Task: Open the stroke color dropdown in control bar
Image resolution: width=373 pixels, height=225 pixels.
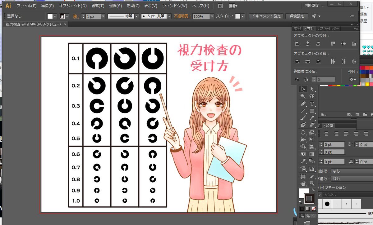Action: coord(67,16)
